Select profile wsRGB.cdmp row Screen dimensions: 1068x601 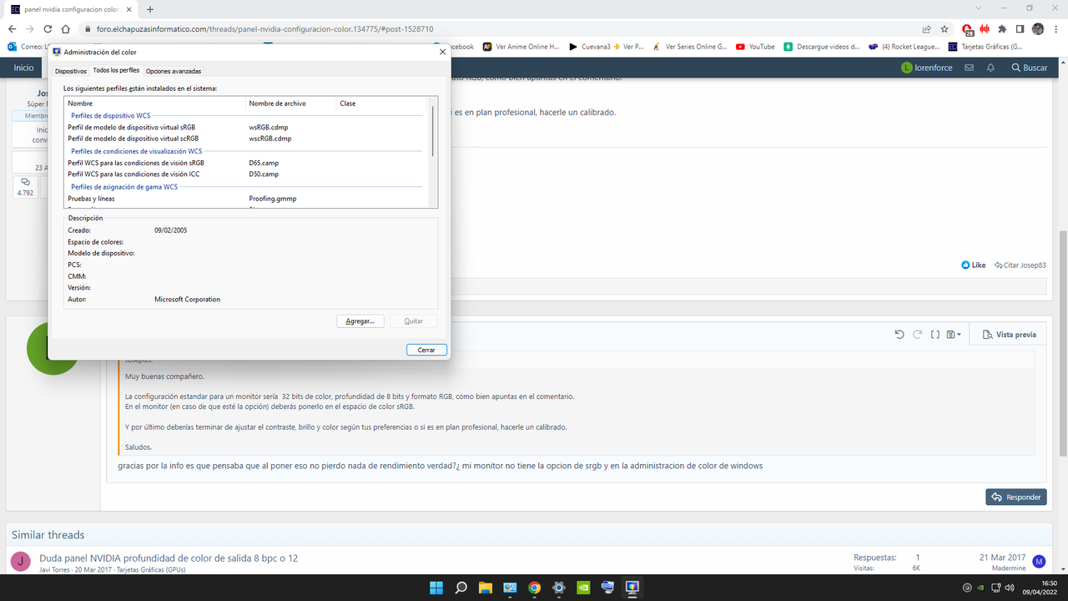click(245, 127)
